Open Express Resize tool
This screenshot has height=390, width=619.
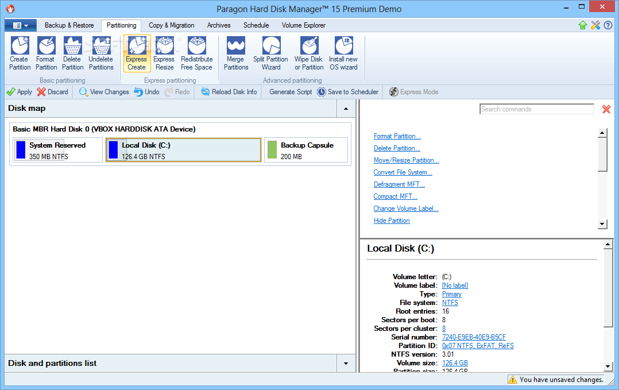pyautogui.click(x=164, y=53)
